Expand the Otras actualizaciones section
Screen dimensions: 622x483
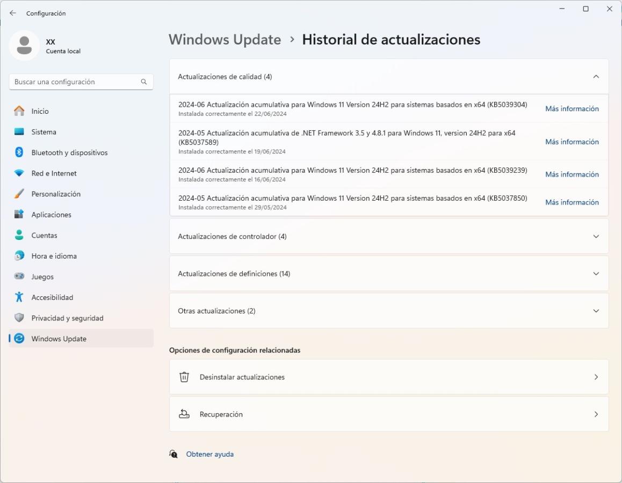click(596, 311)
